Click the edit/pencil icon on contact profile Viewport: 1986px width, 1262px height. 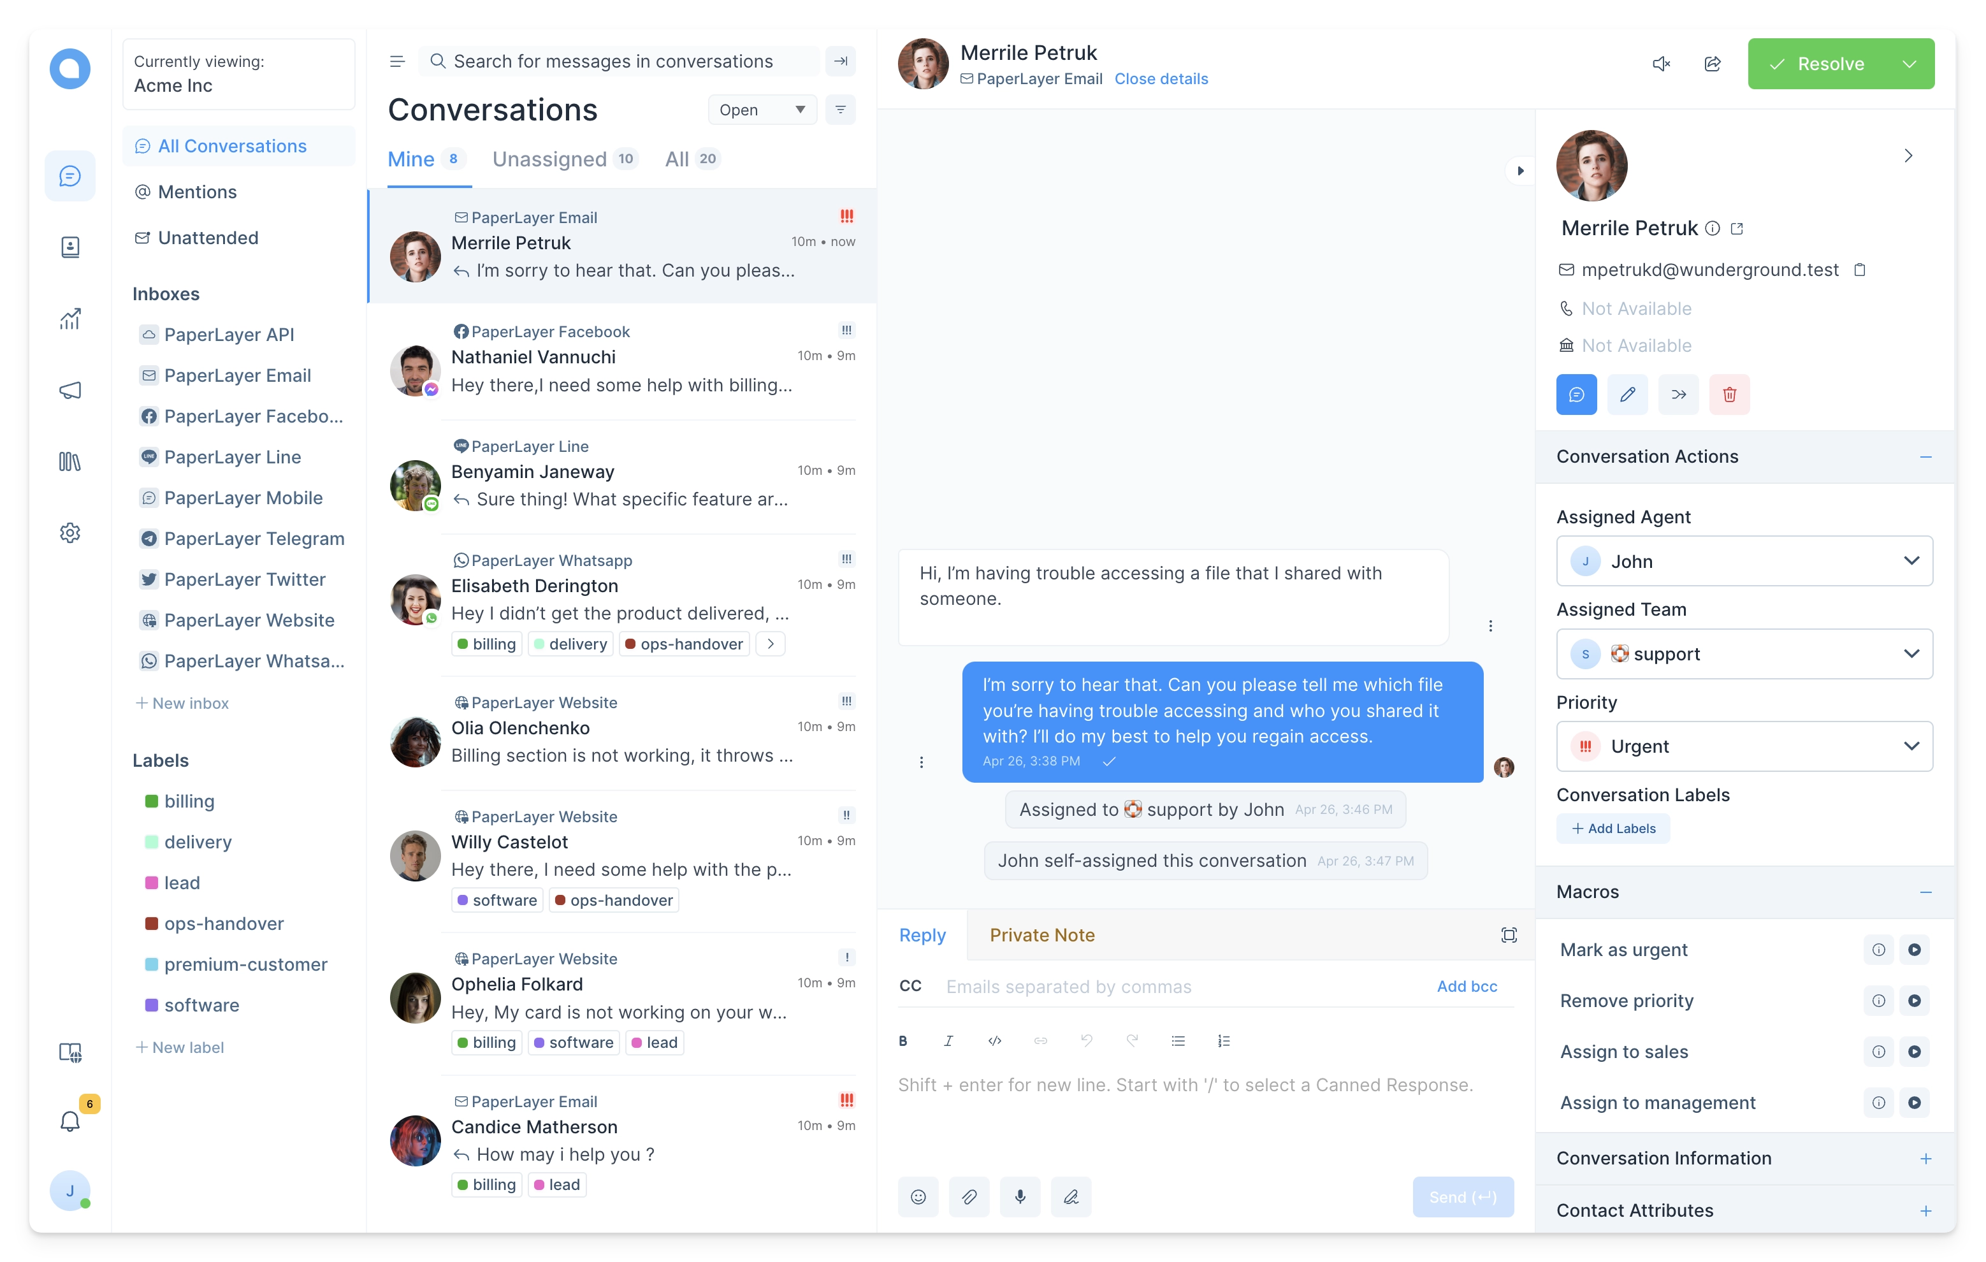tap(1627, 394)
